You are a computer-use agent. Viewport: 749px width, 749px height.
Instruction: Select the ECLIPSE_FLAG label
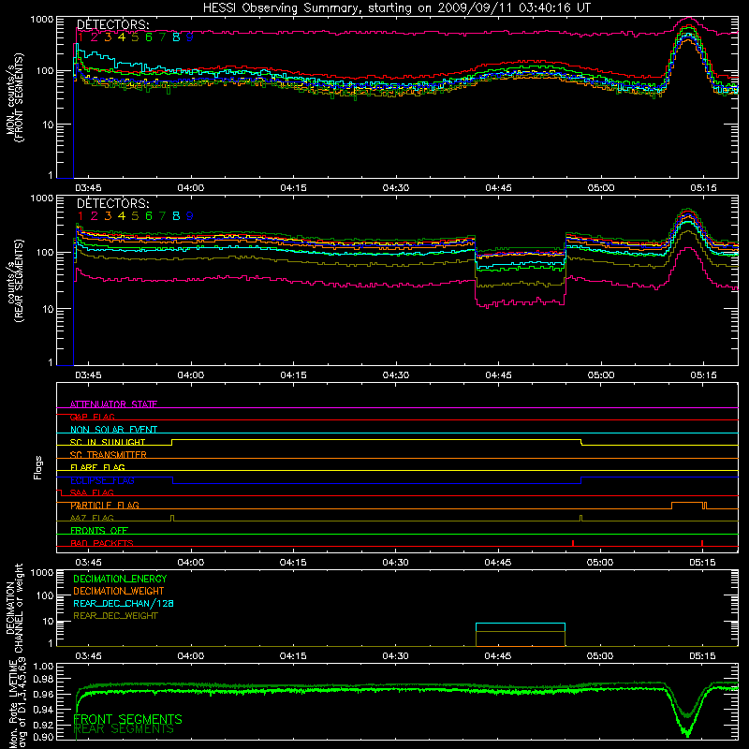click(102, 480)
